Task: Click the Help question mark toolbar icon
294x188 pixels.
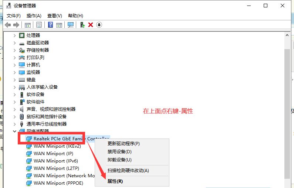Action: (51, 25)
